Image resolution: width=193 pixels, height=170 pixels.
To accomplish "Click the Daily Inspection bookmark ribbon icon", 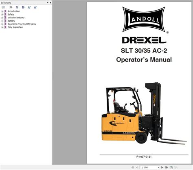I will (x=5, y=27).
